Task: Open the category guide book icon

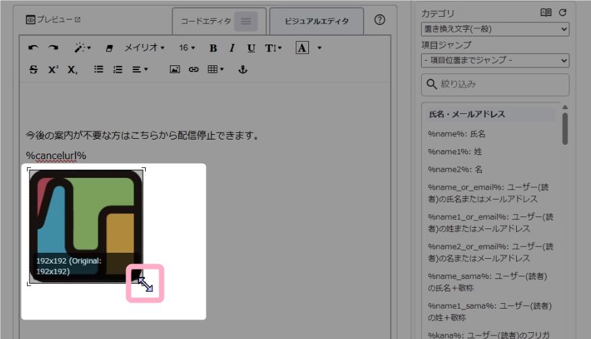Action: pos(546,12)
